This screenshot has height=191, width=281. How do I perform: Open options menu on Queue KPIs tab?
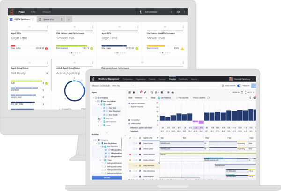click(62, 20)
